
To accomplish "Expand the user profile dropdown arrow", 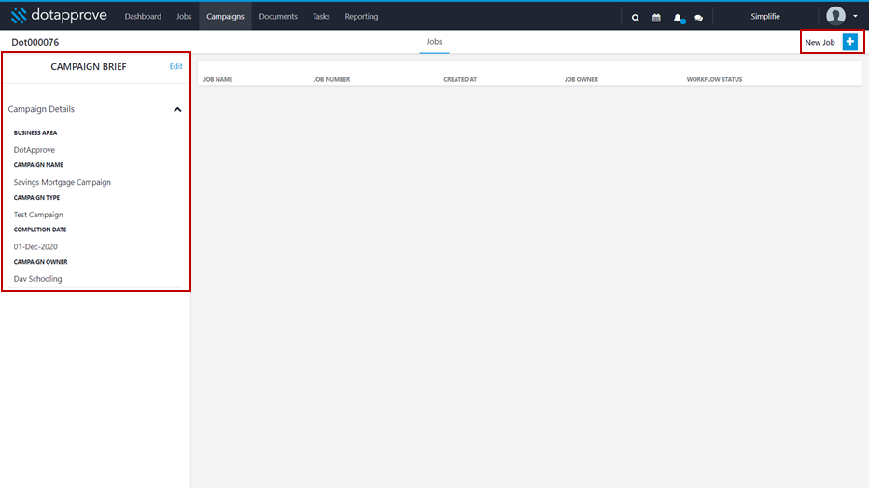I will (x=855, y=16).
